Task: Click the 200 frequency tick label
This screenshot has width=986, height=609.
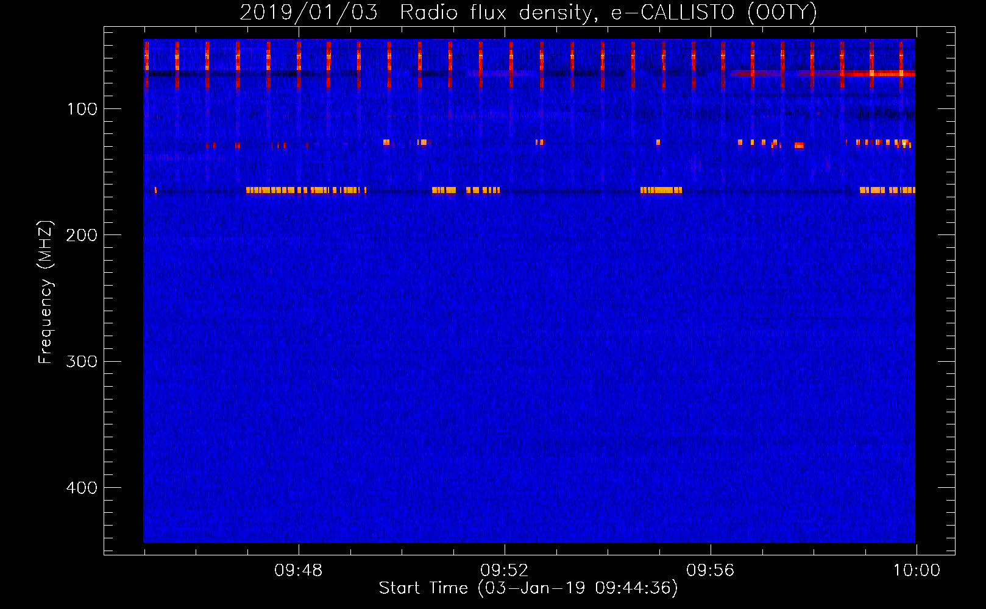Action: click(82, 235)
